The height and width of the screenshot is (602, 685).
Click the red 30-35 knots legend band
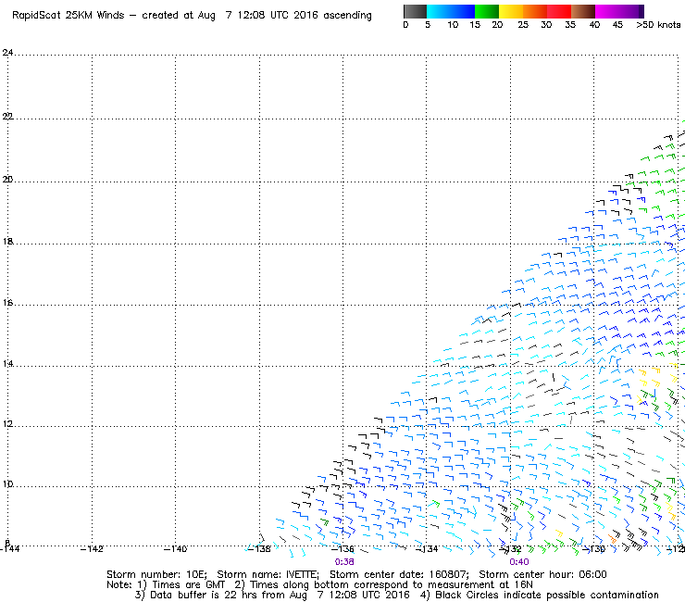(559, 11)
